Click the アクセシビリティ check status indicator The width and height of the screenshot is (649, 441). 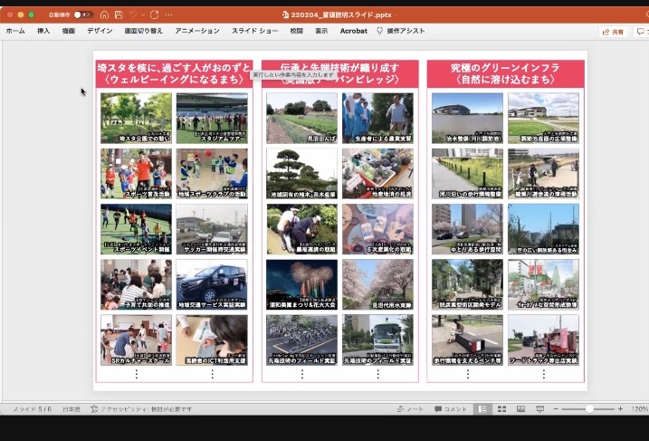(141, 409)
